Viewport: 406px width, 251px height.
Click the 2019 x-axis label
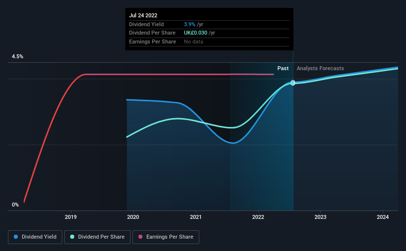click(x=71, y=217)
